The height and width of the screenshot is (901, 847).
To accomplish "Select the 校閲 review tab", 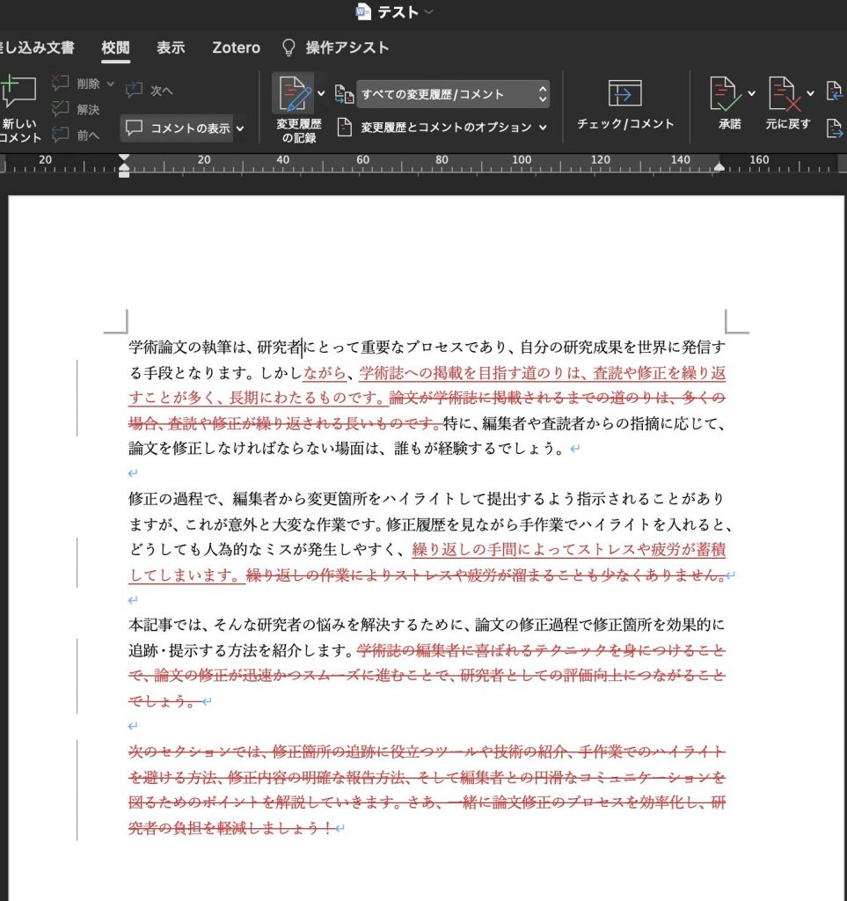I will coord(115,48).
